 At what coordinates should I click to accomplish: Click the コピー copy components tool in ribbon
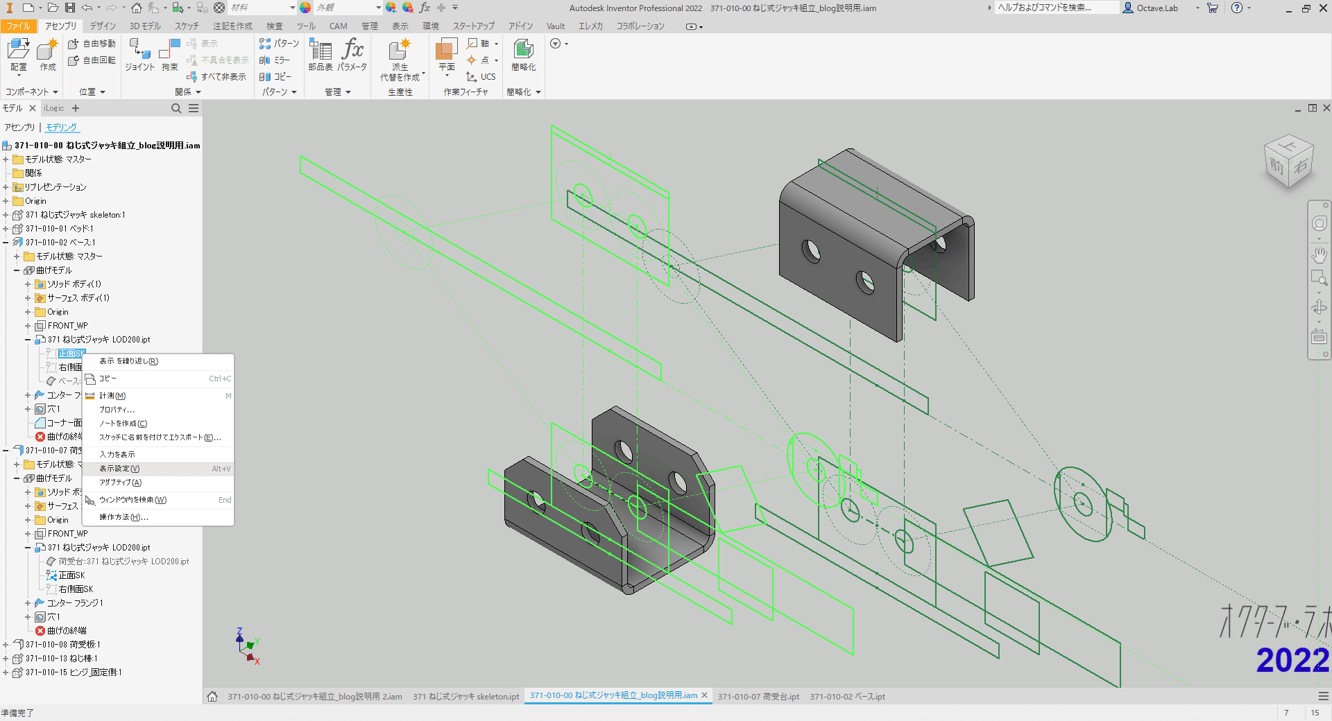coord(275,77)
